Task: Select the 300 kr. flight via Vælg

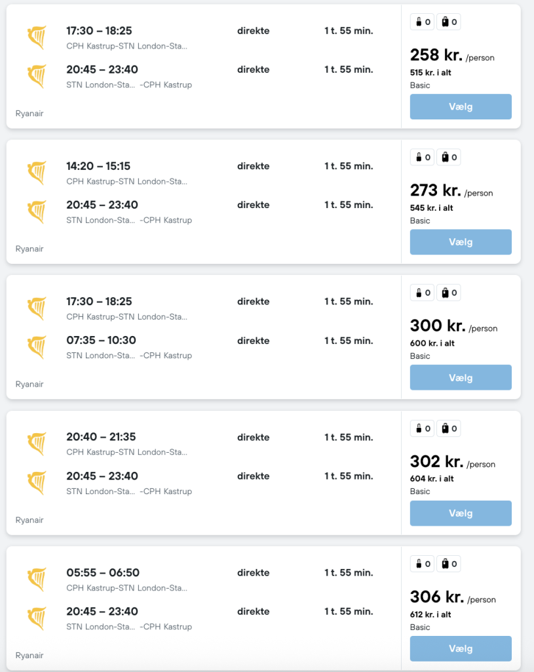Action: pos(461,377)
